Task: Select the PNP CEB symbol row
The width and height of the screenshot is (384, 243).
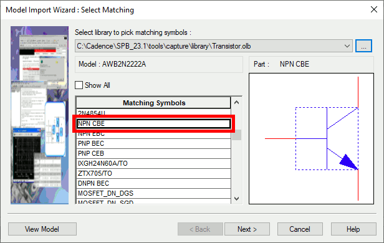Action: pos(154,153)
